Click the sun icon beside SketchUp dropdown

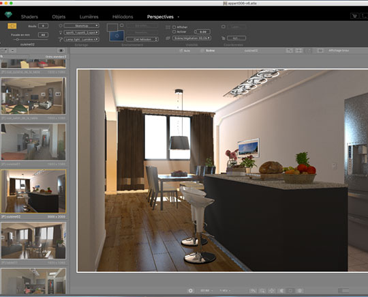click(61, 25)
